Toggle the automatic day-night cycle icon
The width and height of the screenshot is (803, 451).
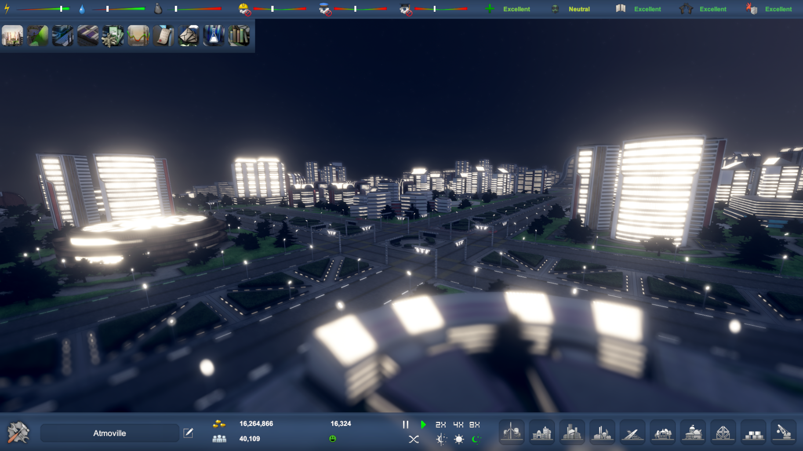(x=441, y=439)
